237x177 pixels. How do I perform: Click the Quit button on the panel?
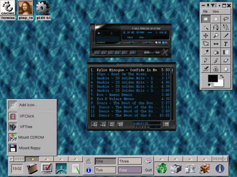(148, 170)
